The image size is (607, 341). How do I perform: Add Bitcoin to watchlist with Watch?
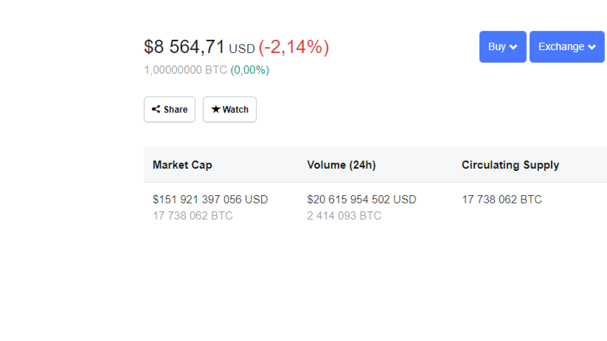point(230,109)
